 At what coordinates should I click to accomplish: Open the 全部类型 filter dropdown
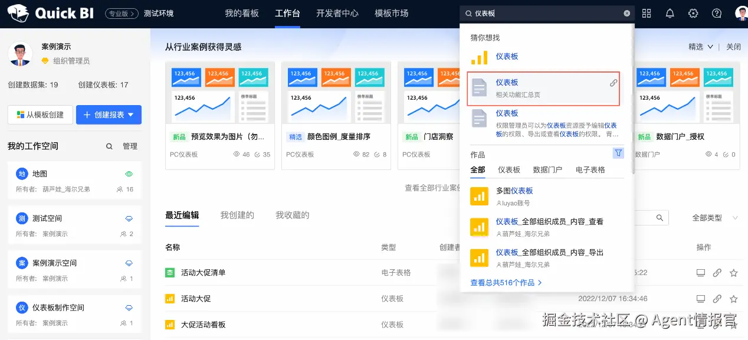coord(715,218)
